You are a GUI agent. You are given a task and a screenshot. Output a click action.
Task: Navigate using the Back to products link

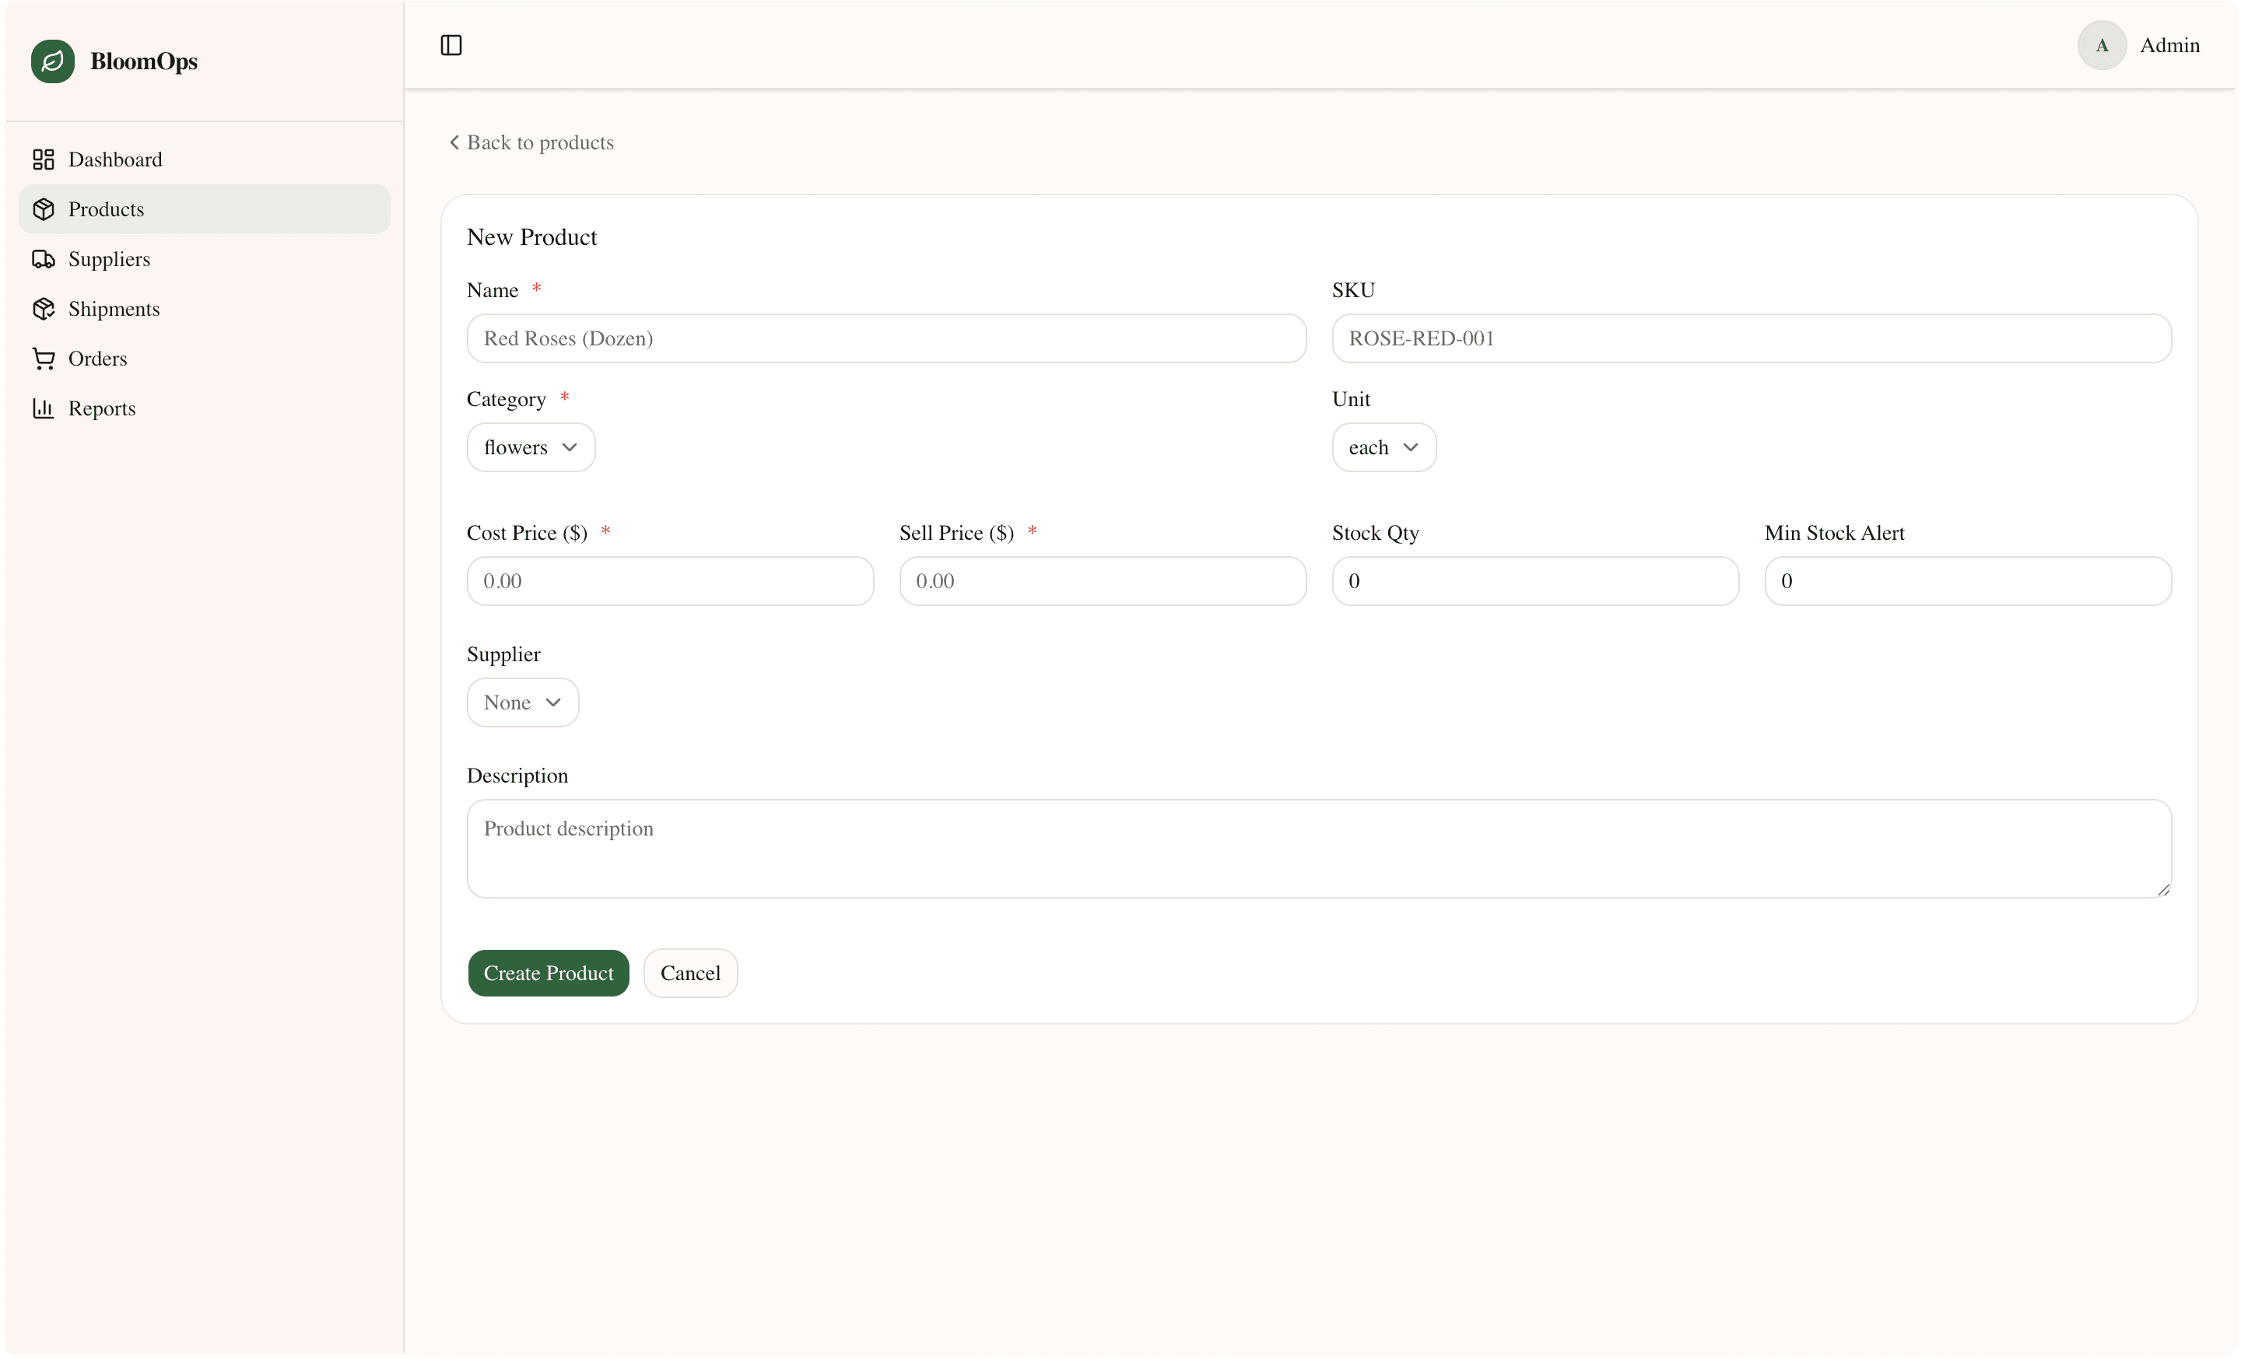point(531,142)
